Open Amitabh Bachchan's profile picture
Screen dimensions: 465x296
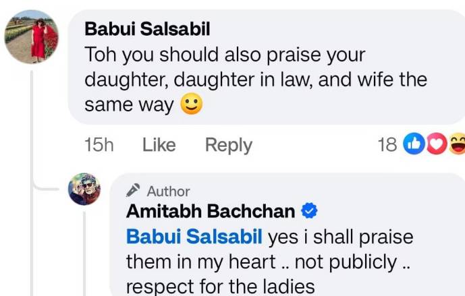coord(85,189)
